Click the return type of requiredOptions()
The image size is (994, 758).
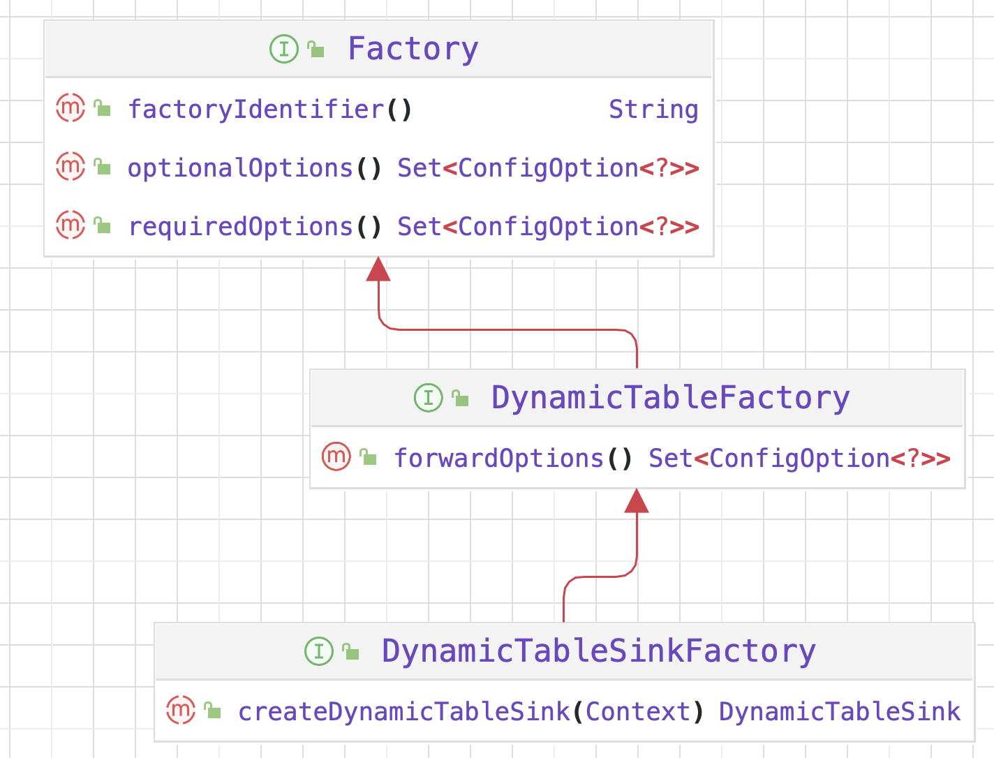point(548,227)
